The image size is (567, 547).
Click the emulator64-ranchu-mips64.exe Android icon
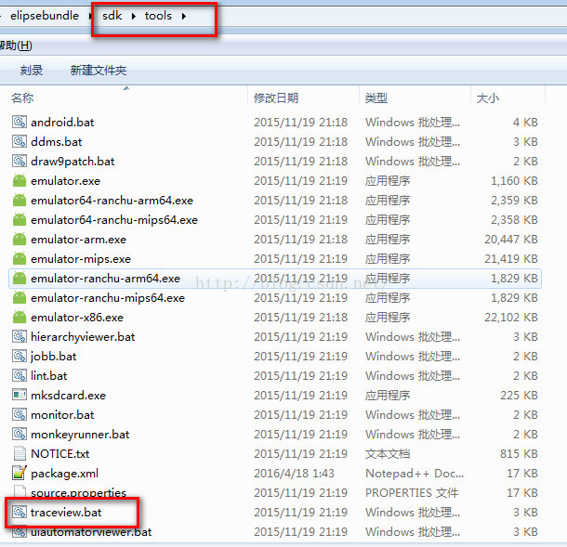(x=20, y=220)
